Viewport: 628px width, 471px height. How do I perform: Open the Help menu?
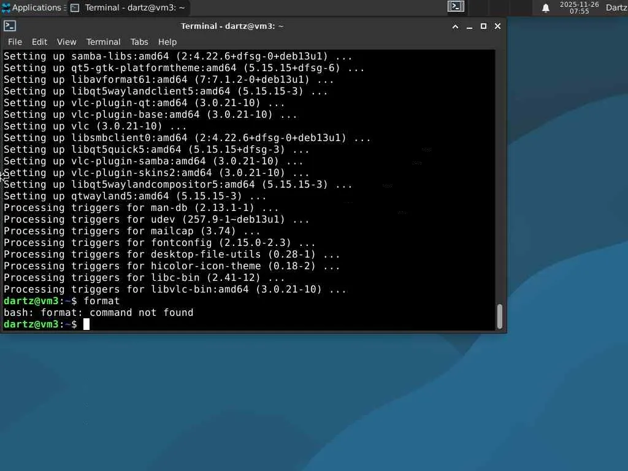coord(167,42)
